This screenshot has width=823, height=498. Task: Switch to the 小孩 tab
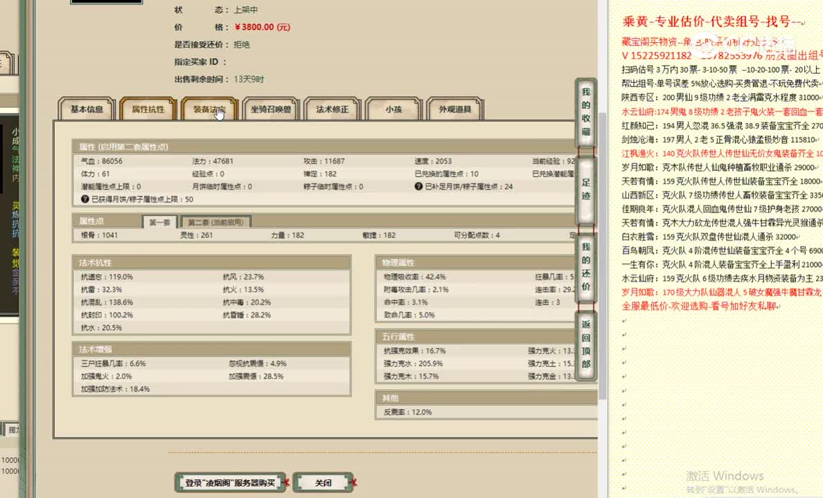393,109
